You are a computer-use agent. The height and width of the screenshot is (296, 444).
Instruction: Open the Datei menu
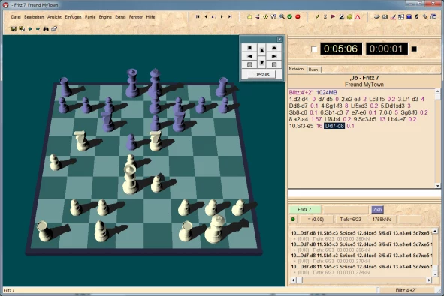[x=16, y=17]
